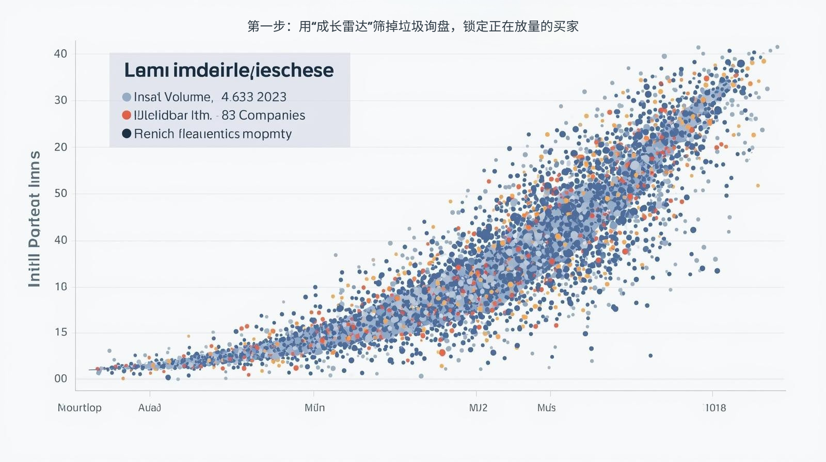Click the 'Mus' x-axis label
This screenshot has height=462, width=826.
click(546, 407)
